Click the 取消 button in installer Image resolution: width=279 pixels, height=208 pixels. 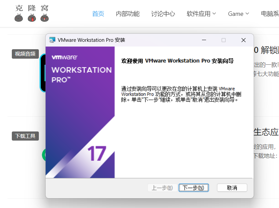[232, 188]
